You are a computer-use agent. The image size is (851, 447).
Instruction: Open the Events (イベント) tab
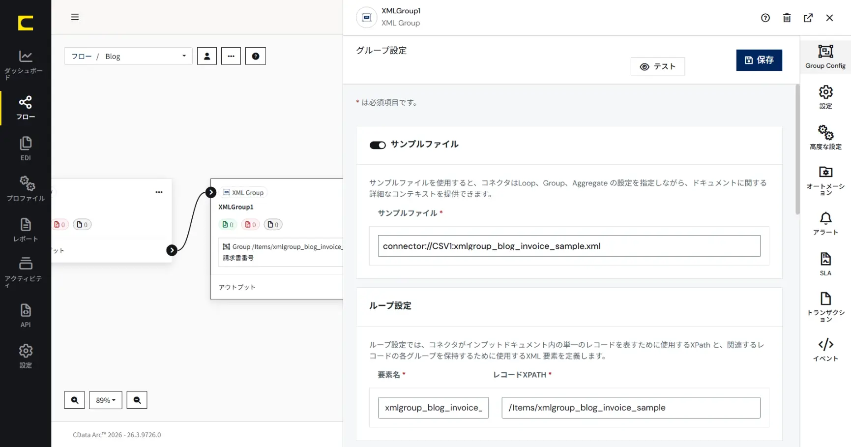(x=825, y=350)
